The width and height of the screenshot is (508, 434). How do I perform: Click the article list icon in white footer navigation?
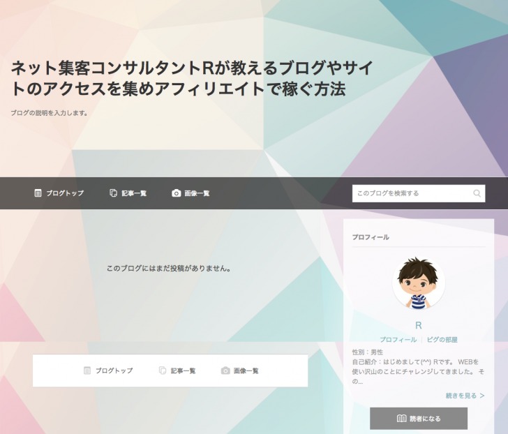[163, 371]
